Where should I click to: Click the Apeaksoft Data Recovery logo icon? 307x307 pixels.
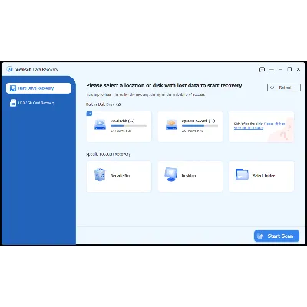(9, 69)
